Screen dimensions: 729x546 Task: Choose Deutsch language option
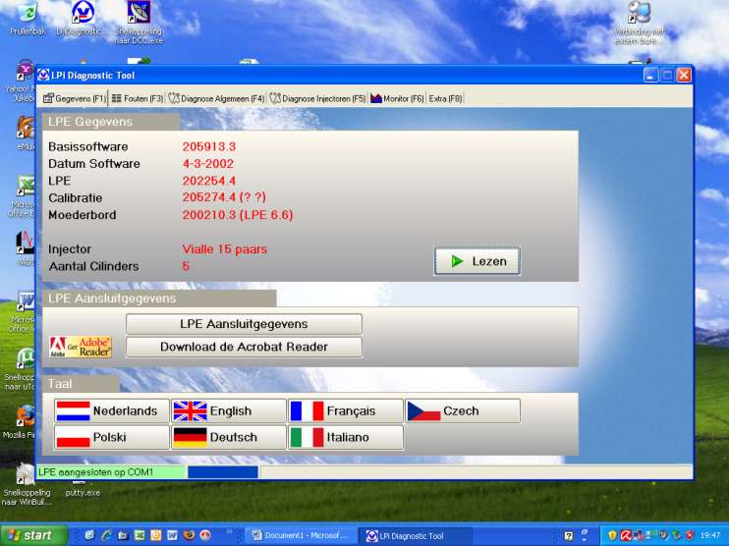click(228, 437)
